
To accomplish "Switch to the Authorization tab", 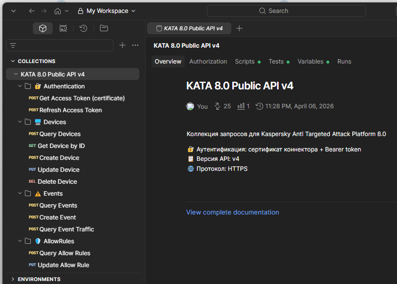I will 208,62.
